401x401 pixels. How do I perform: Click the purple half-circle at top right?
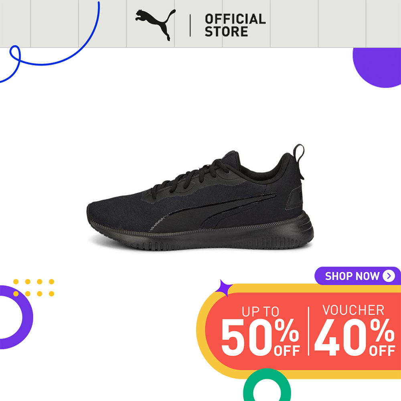(377, 68)
